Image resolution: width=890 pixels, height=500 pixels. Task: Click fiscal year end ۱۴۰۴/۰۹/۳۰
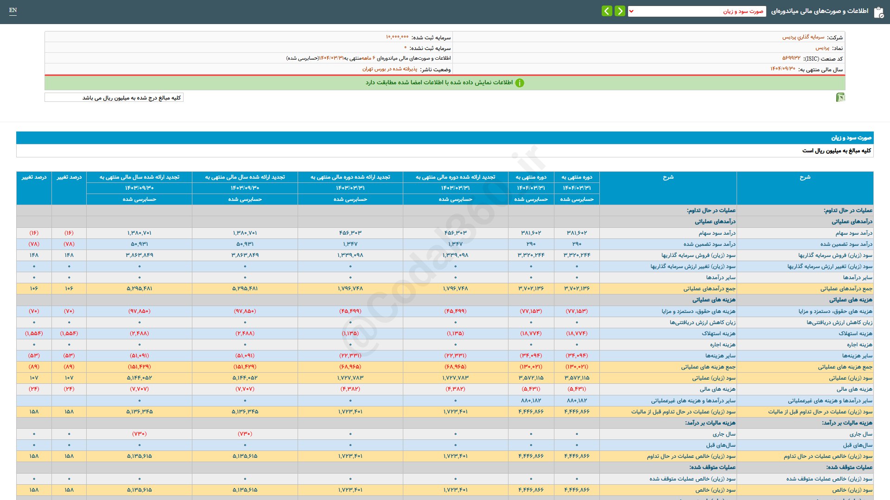coord(783,69)
